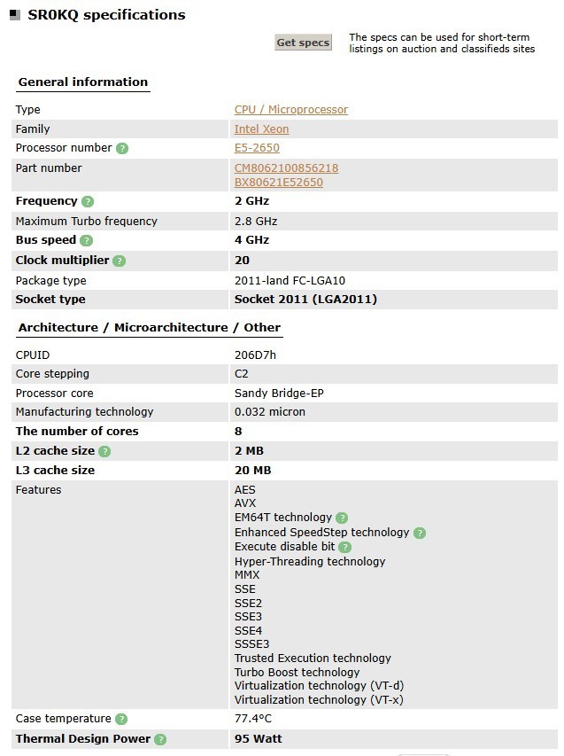Open the Case temperature help icon
564x756 pixels.
(121, 719)
